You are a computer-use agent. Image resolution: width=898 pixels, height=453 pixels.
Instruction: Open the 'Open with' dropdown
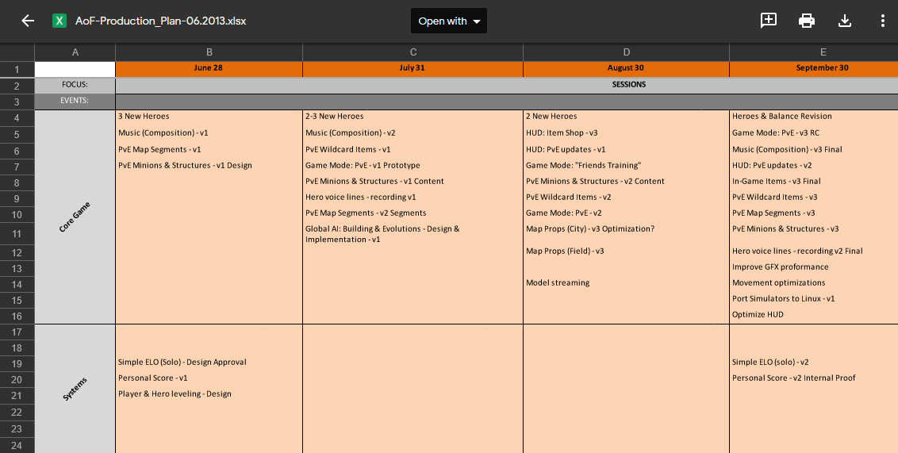tap(448, 21)
